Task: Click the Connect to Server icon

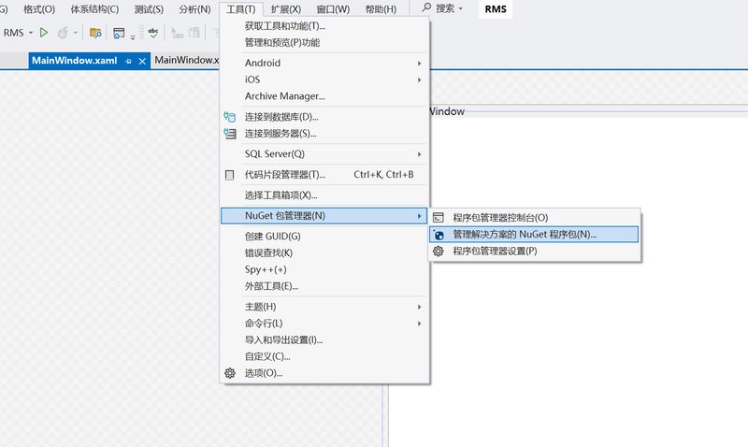Action: 230,134
